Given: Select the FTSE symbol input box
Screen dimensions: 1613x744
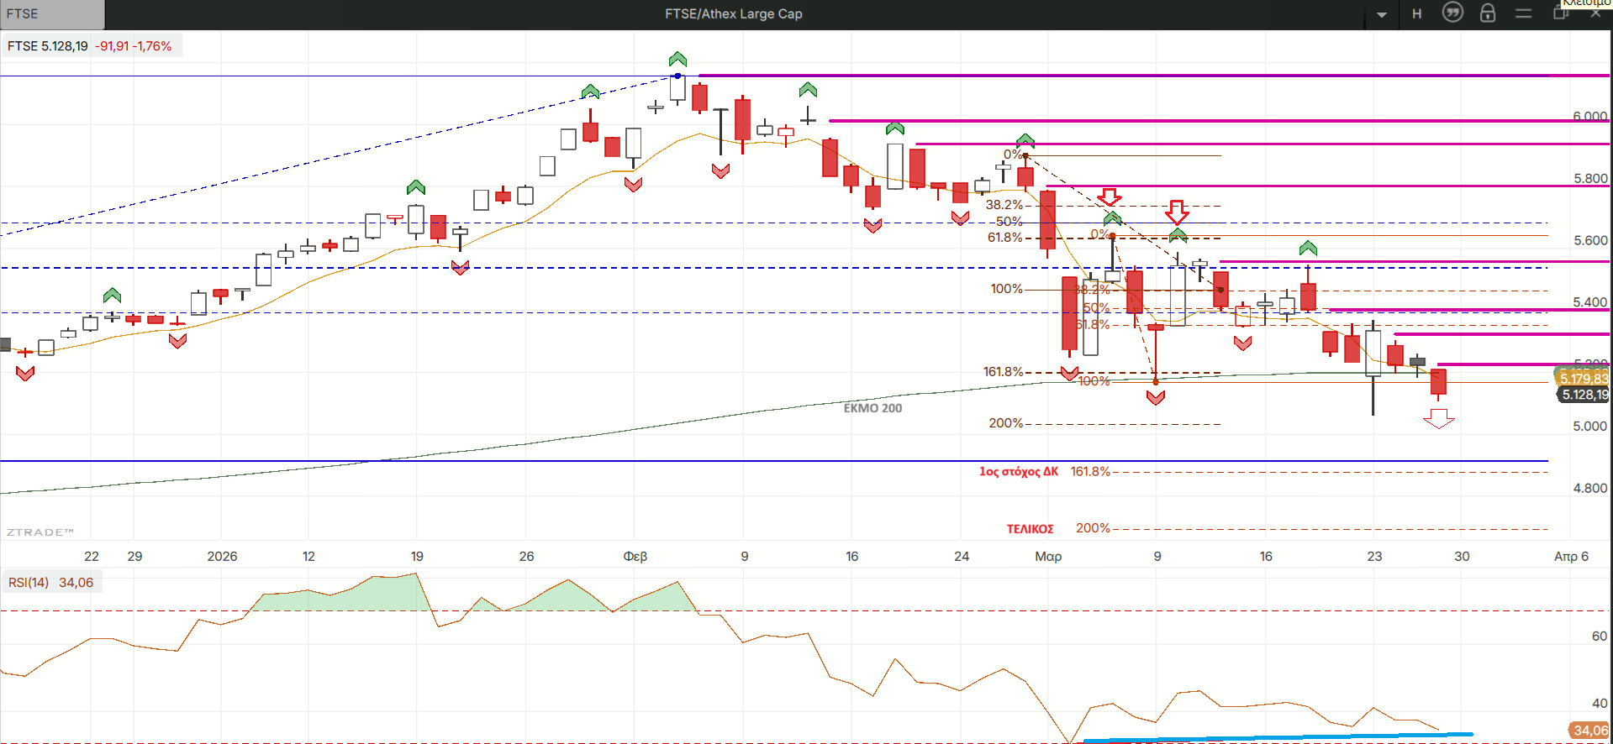Looking at the screenshot, I should tap(52, 14).
